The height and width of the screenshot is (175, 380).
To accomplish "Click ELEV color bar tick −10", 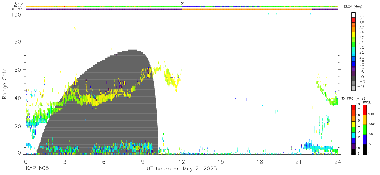I will pos(362,86).
